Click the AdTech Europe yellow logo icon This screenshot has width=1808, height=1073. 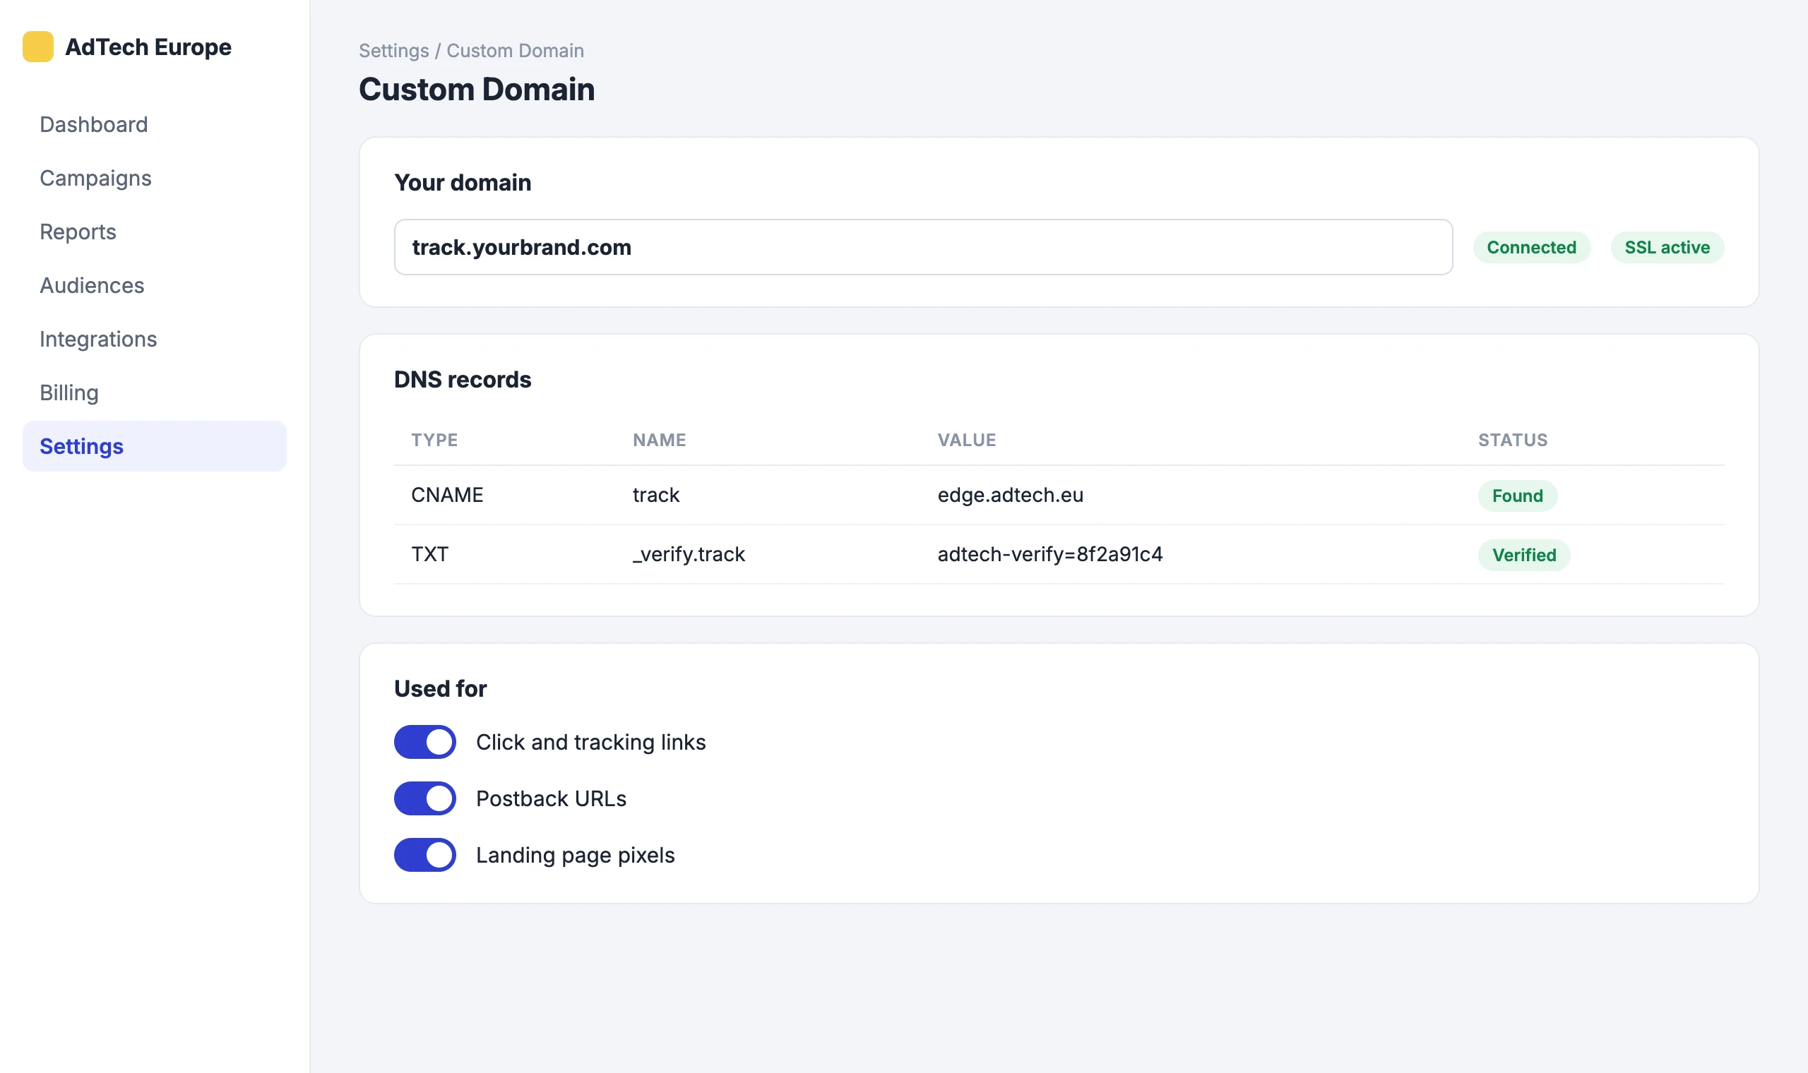37,47
